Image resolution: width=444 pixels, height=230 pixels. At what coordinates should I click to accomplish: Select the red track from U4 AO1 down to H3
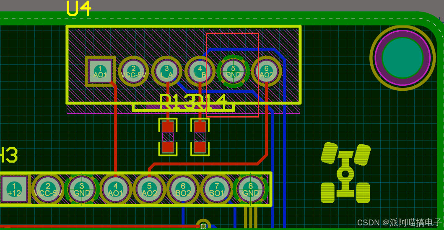coord(116,128)
